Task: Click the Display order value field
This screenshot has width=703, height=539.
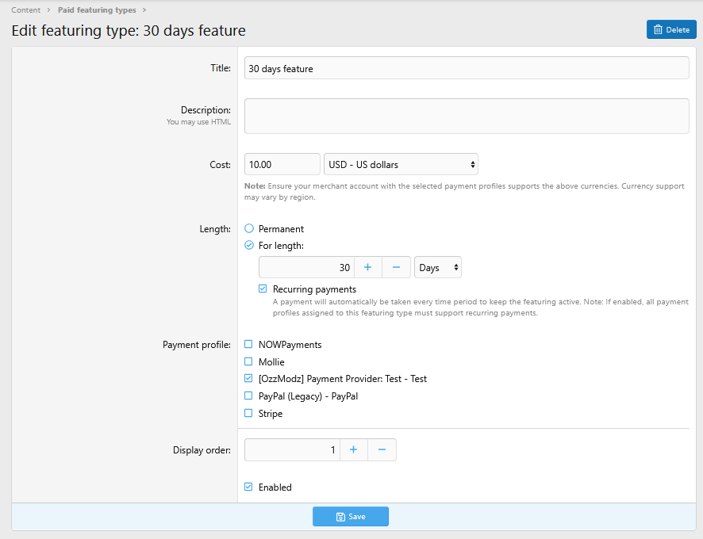Action: coord(292,450)
